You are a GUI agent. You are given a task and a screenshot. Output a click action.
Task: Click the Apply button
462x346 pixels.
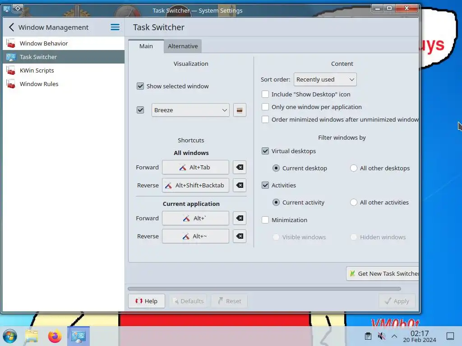397,301
